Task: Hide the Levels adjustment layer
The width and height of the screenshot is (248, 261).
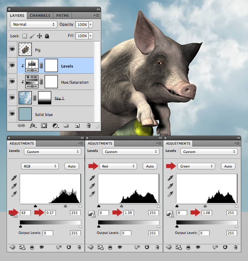Action: coord(12,65)
